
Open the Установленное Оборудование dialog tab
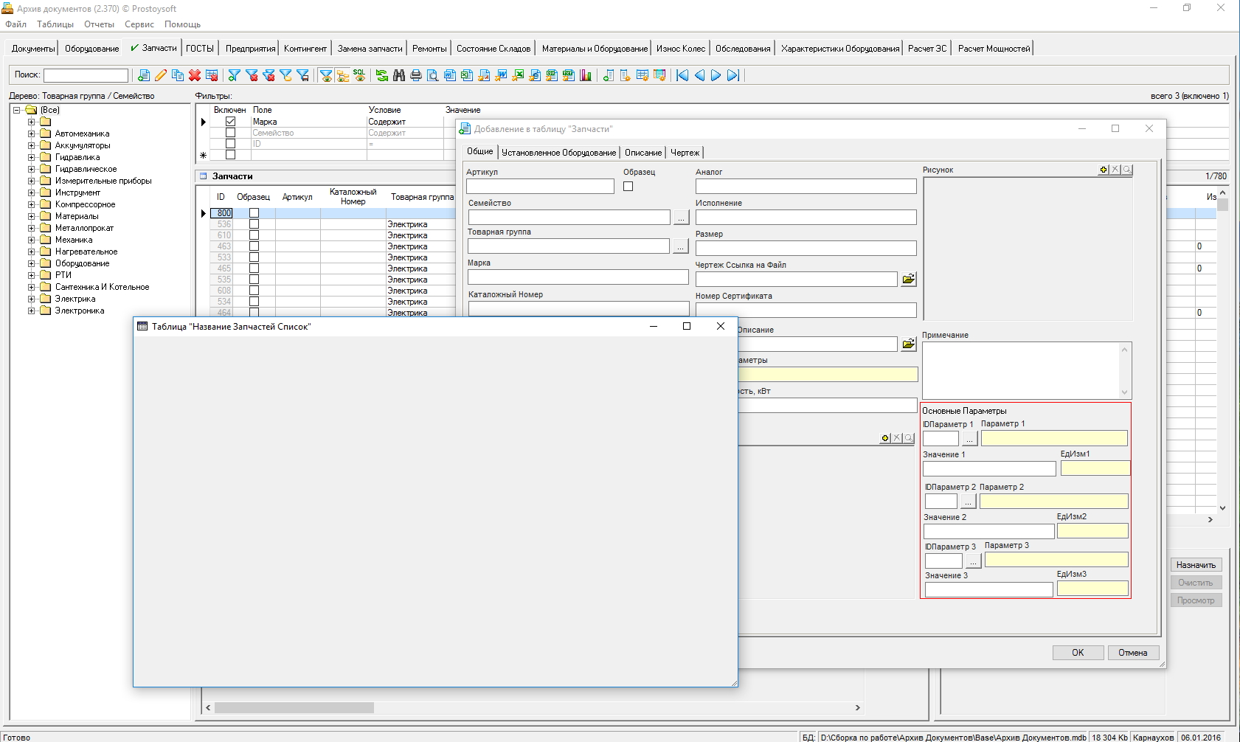tap(558, 153)
